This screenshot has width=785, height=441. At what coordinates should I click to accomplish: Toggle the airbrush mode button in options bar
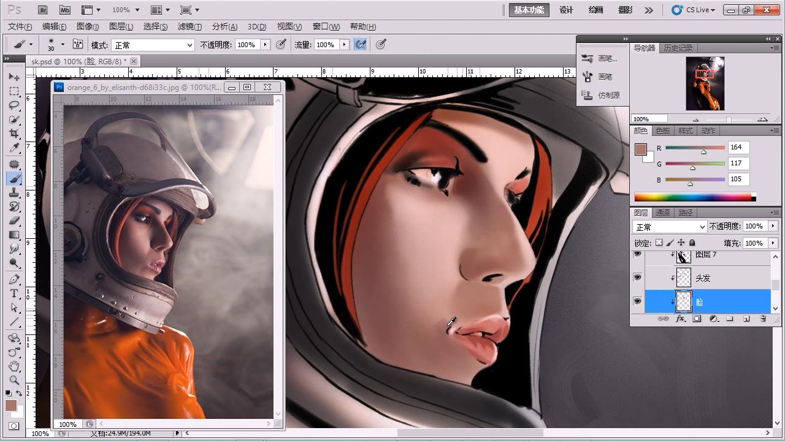[361, 45]
